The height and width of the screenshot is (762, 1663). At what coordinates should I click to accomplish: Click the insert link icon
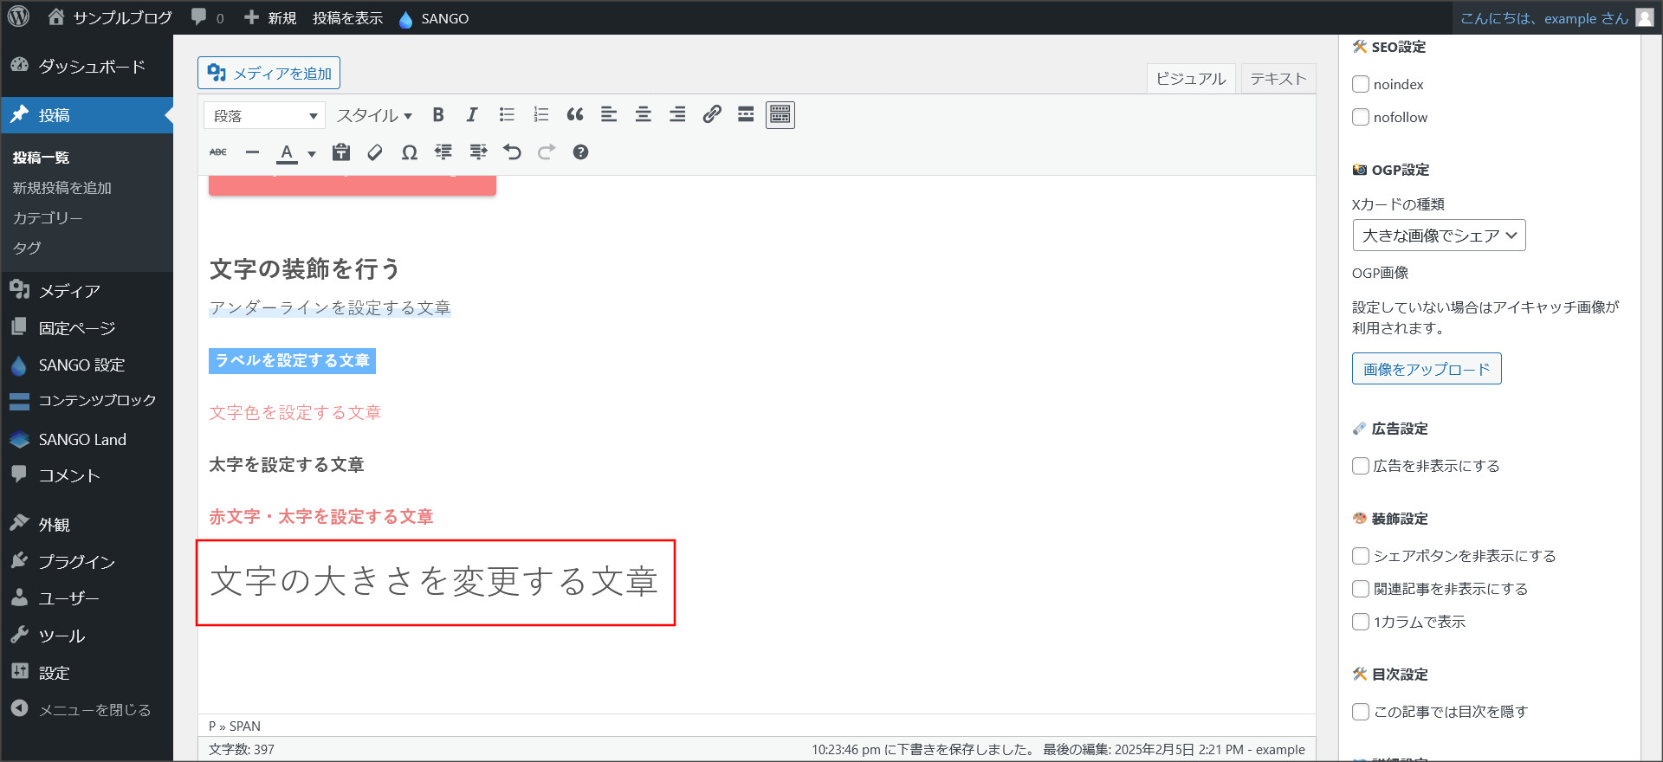click(712, 115)
